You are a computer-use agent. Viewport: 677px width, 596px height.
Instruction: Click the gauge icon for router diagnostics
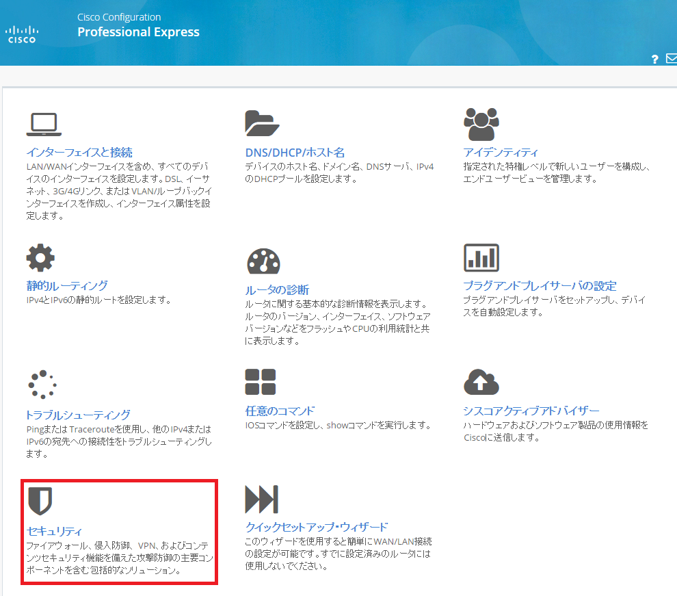pos(263,261)
